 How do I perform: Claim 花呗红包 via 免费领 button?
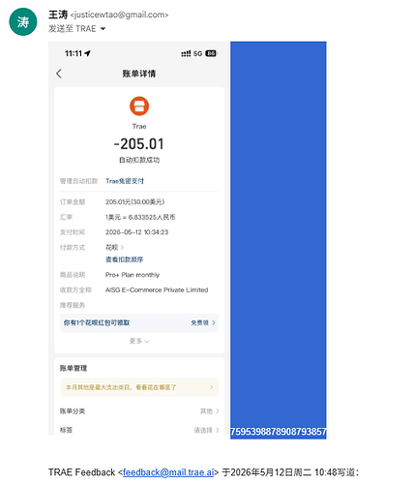point(203,322)
